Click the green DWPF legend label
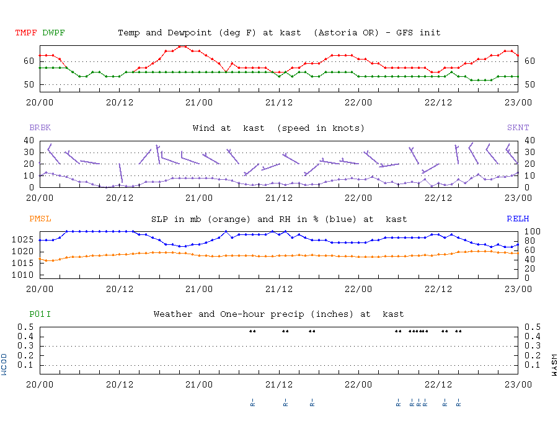 tap(53, 33)
